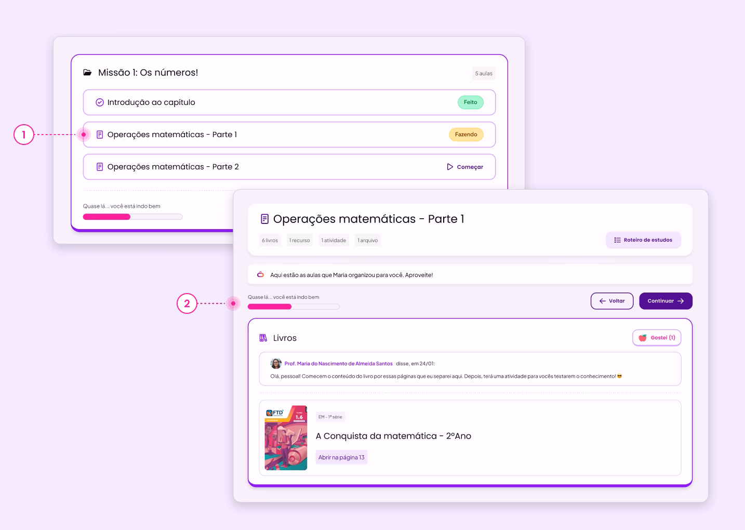745x530 pixels.
Task: Select the 6 livros tag
Action: tap(270, 241)
